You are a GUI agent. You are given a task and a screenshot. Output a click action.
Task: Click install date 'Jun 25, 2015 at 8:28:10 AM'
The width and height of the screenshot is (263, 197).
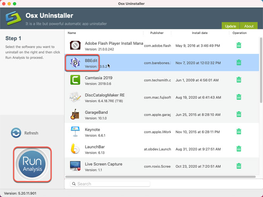pos(198,115)
